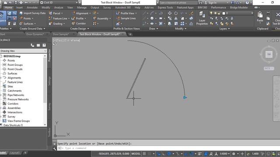Select the Corridor tool
Viewport: 280px width, 157px height.
[79, 24]
